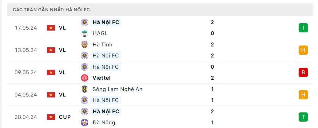This screenshot has height=128, width=318.
Task: Click green T badge for 17.05.24 match
Action: pyautogui.click(x=303, y=28)
